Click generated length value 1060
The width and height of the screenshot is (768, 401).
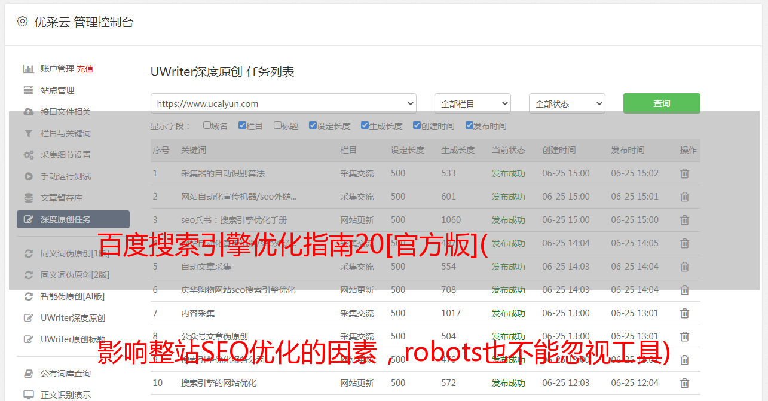[451, 220]
